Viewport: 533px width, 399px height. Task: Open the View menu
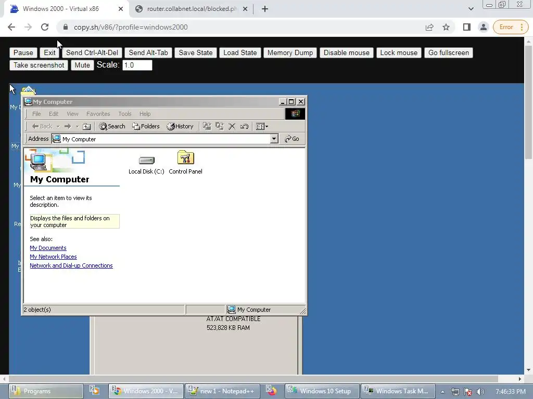[72, 114]
